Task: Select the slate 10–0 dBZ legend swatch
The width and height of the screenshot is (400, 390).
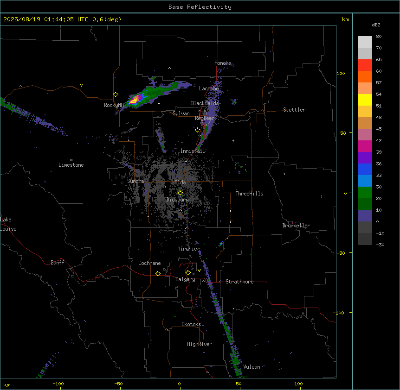Action: [x=365, y=216]
